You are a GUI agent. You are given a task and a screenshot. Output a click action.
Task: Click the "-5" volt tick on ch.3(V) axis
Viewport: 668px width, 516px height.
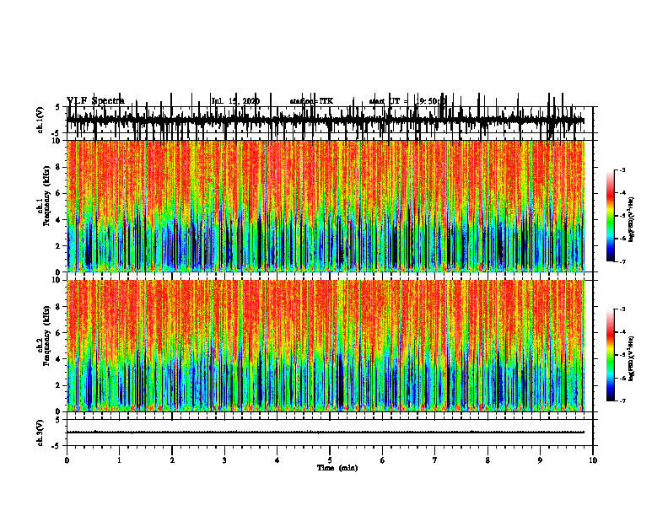click(x=57, y=446)
